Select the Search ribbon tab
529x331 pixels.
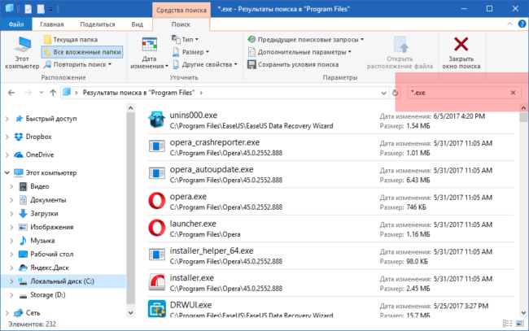181,24
